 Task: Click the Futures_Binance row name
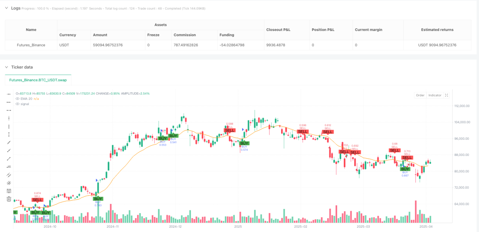(31, 45)
